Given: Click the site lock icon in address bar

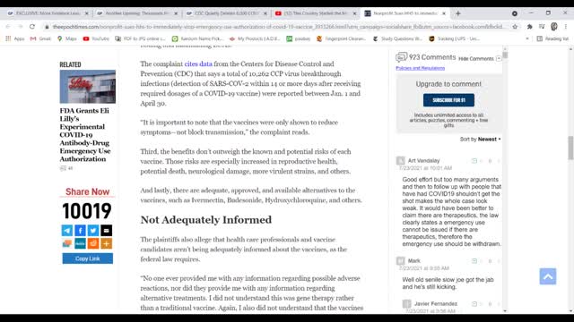Looking at the screenshot, I should (x=47, y=27).
